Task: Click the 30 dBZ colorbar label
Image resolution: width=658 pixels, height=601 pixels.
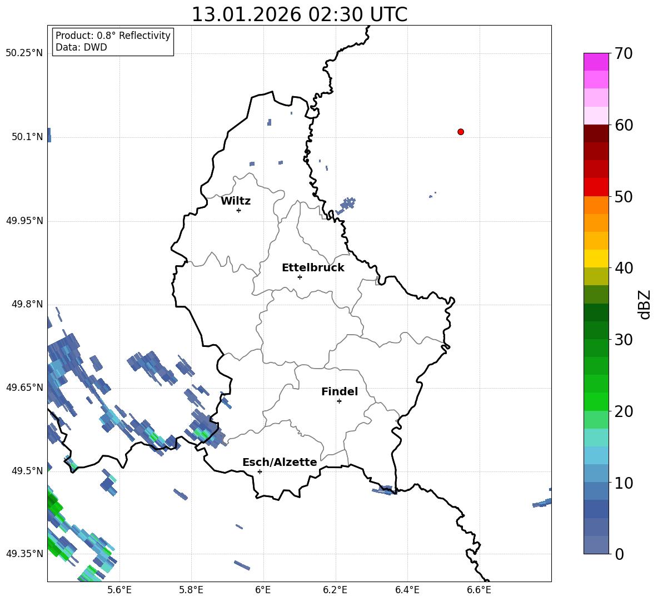Action: click(623, 340)
